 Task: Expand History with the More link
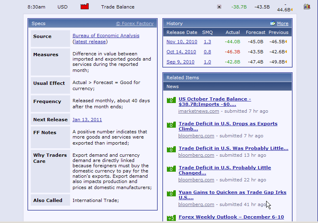[283, 23]
